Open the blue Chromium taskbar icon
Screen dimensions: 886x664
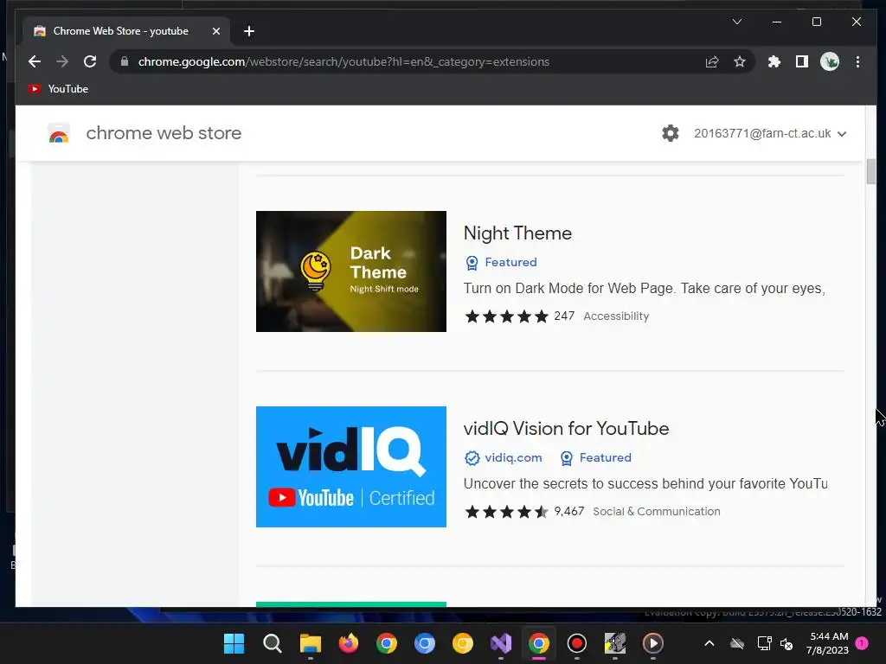(x=424, y=643)
